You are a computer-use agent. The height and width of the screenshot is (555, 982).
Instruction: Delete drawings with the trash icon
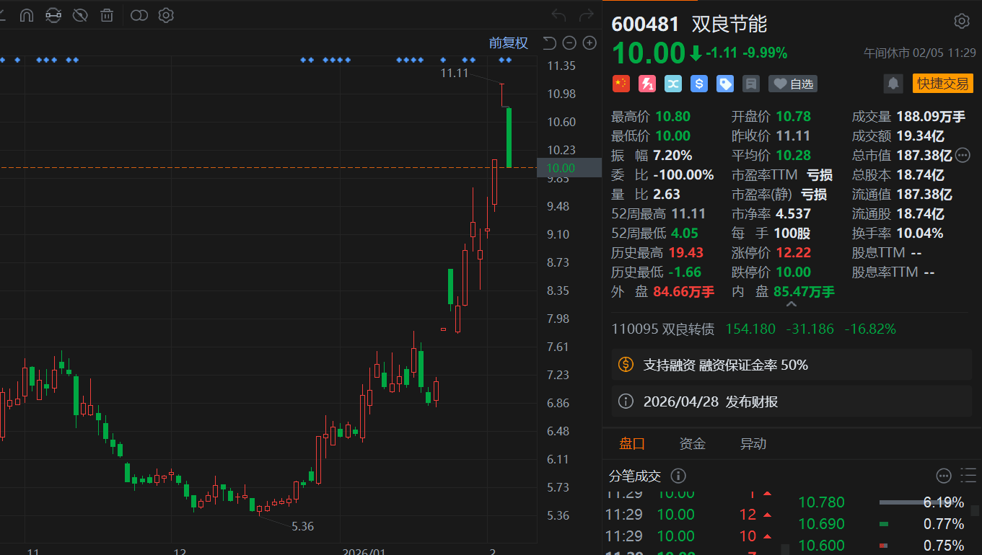point(107,15)
